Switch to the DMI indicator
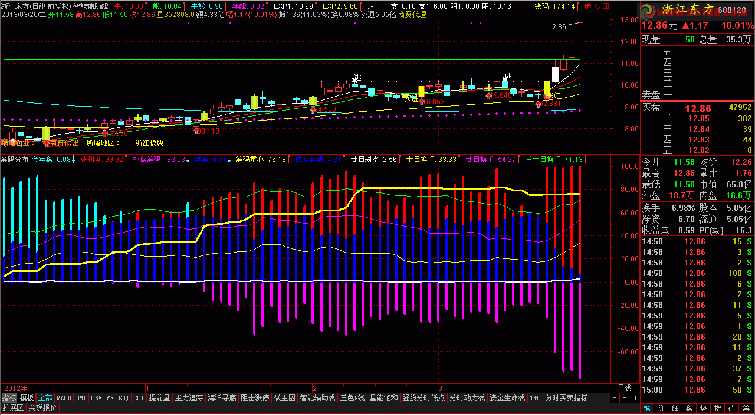Image resolution: width=755 pixels, height=415 pixels. pyautogui.click(x=81, y=398)
